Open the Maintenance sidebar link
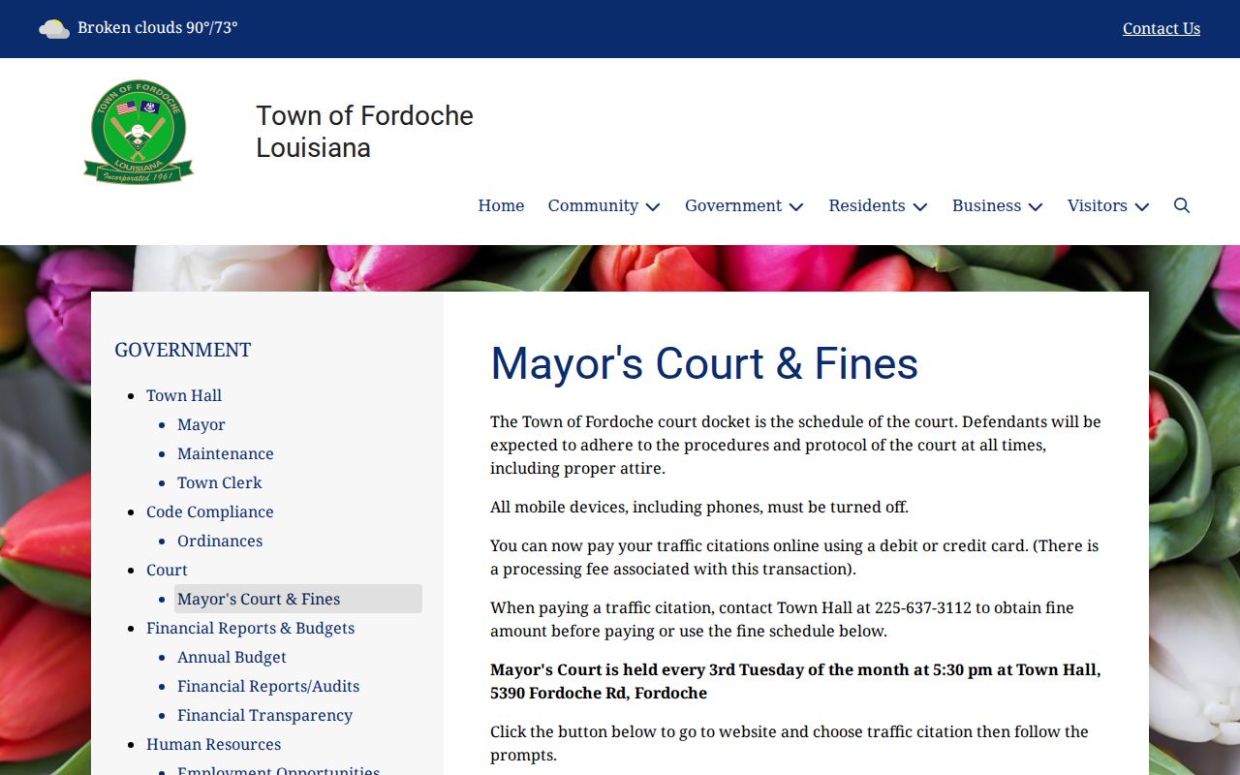The height and width of the screenshot is (775, 1240). (226, 453)
